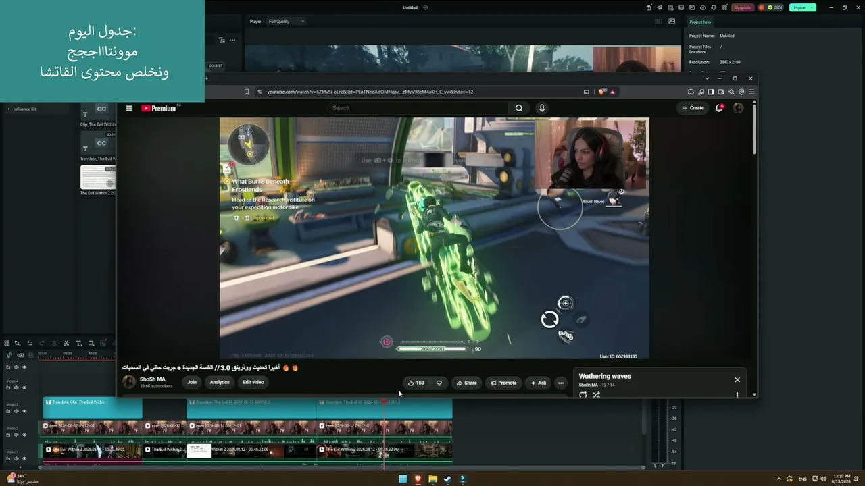Open YouTube notifications bell
The width and height of the screenshot is (865, 486).
[720, 108]
